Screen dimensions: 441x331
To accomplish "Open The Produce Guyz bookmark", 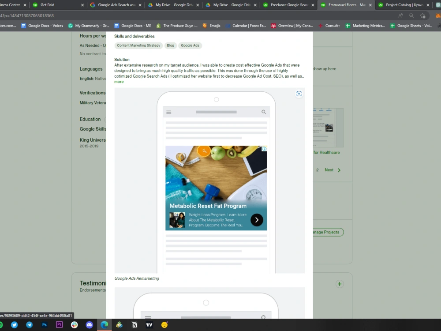I will [177, 26].
